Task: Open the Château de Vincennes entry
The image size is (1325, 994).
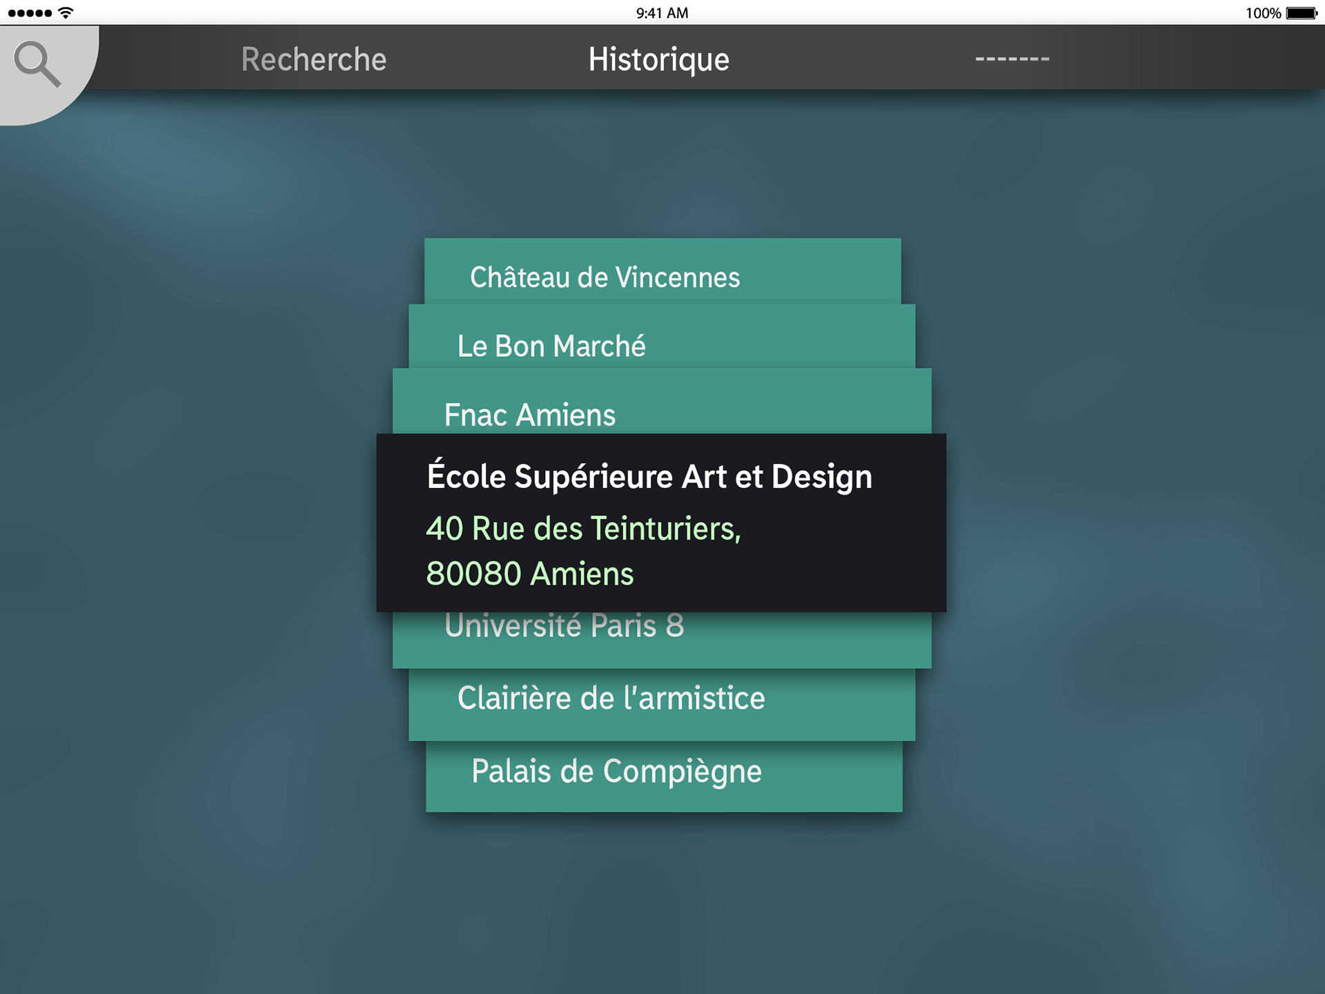Action: pos(662,271)
